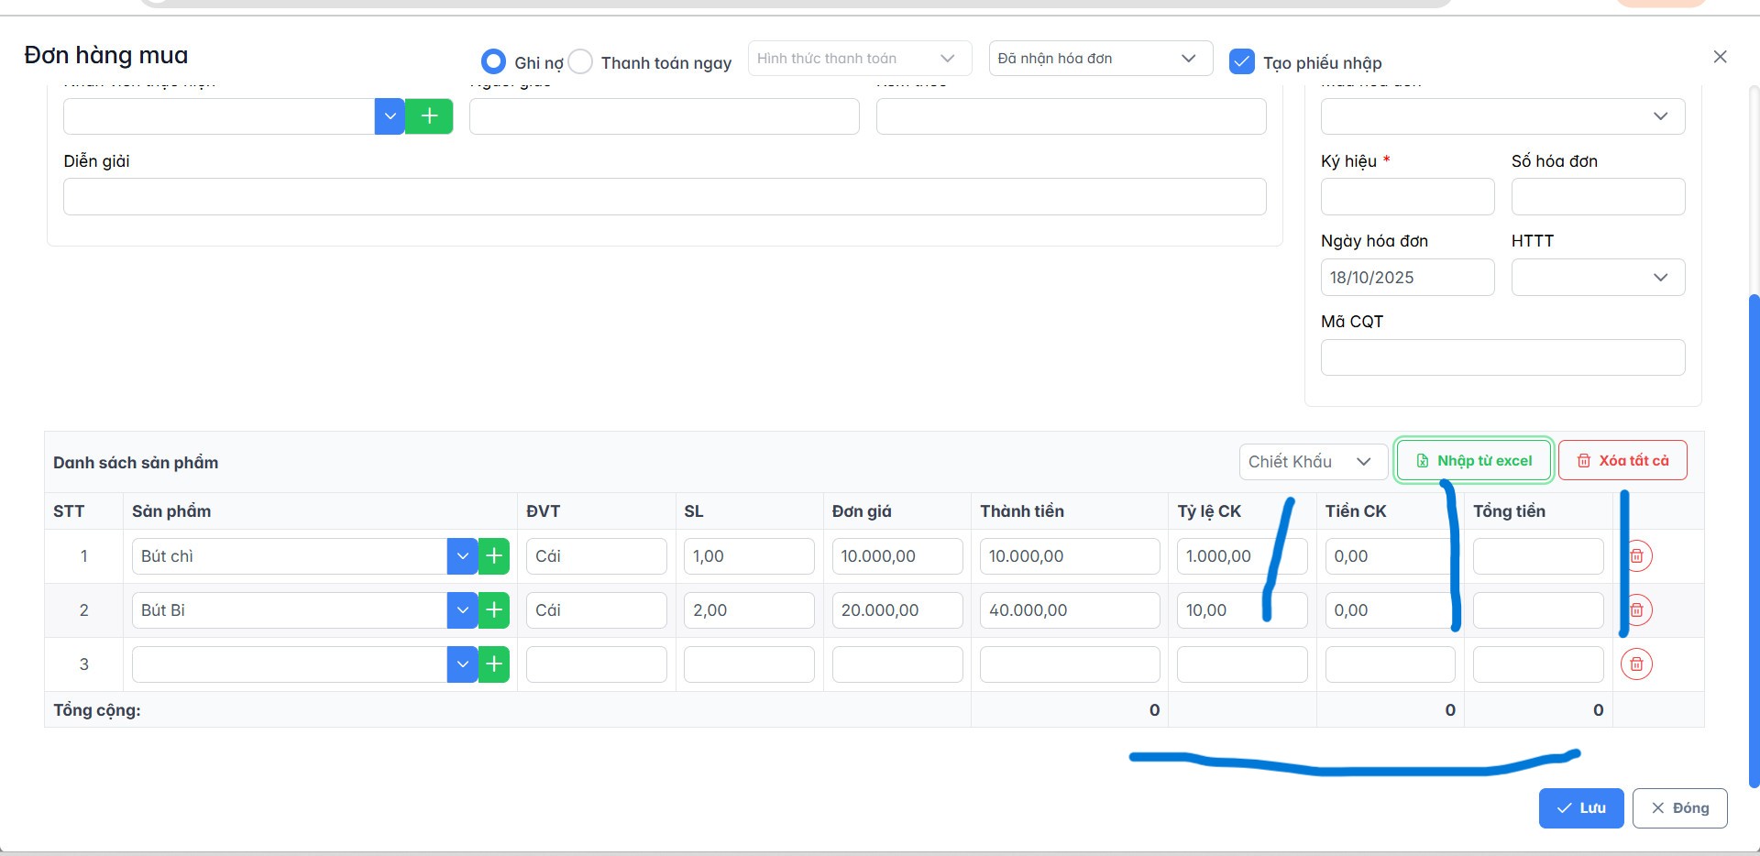Image resolution: width=1760 pixels, height=856 pixels.
Task: Expand product dropdown for Bút Bi row
Action: pos(462,610)
